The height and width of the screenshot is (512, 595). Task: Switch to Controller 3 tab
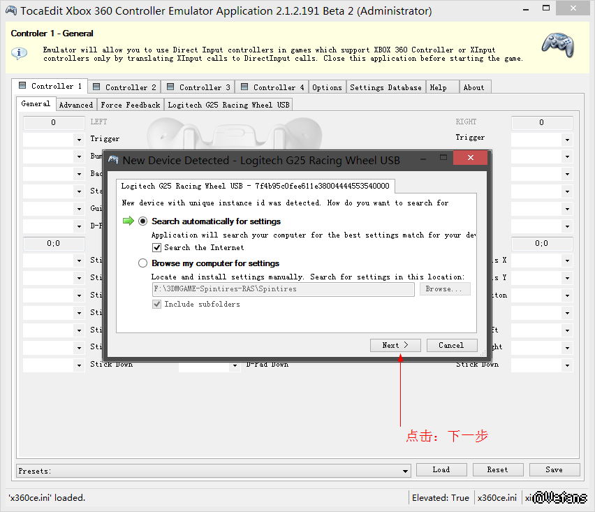(198, 87)
